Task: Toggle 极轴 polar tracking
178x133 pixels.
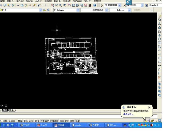Action: click(x=37, y=121)
